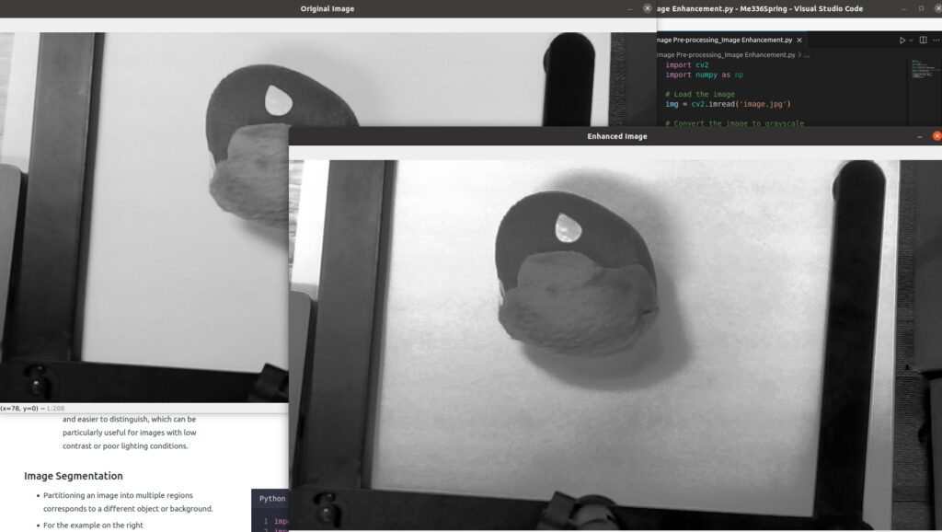Minimize the Visual Studio Code window

903,9
